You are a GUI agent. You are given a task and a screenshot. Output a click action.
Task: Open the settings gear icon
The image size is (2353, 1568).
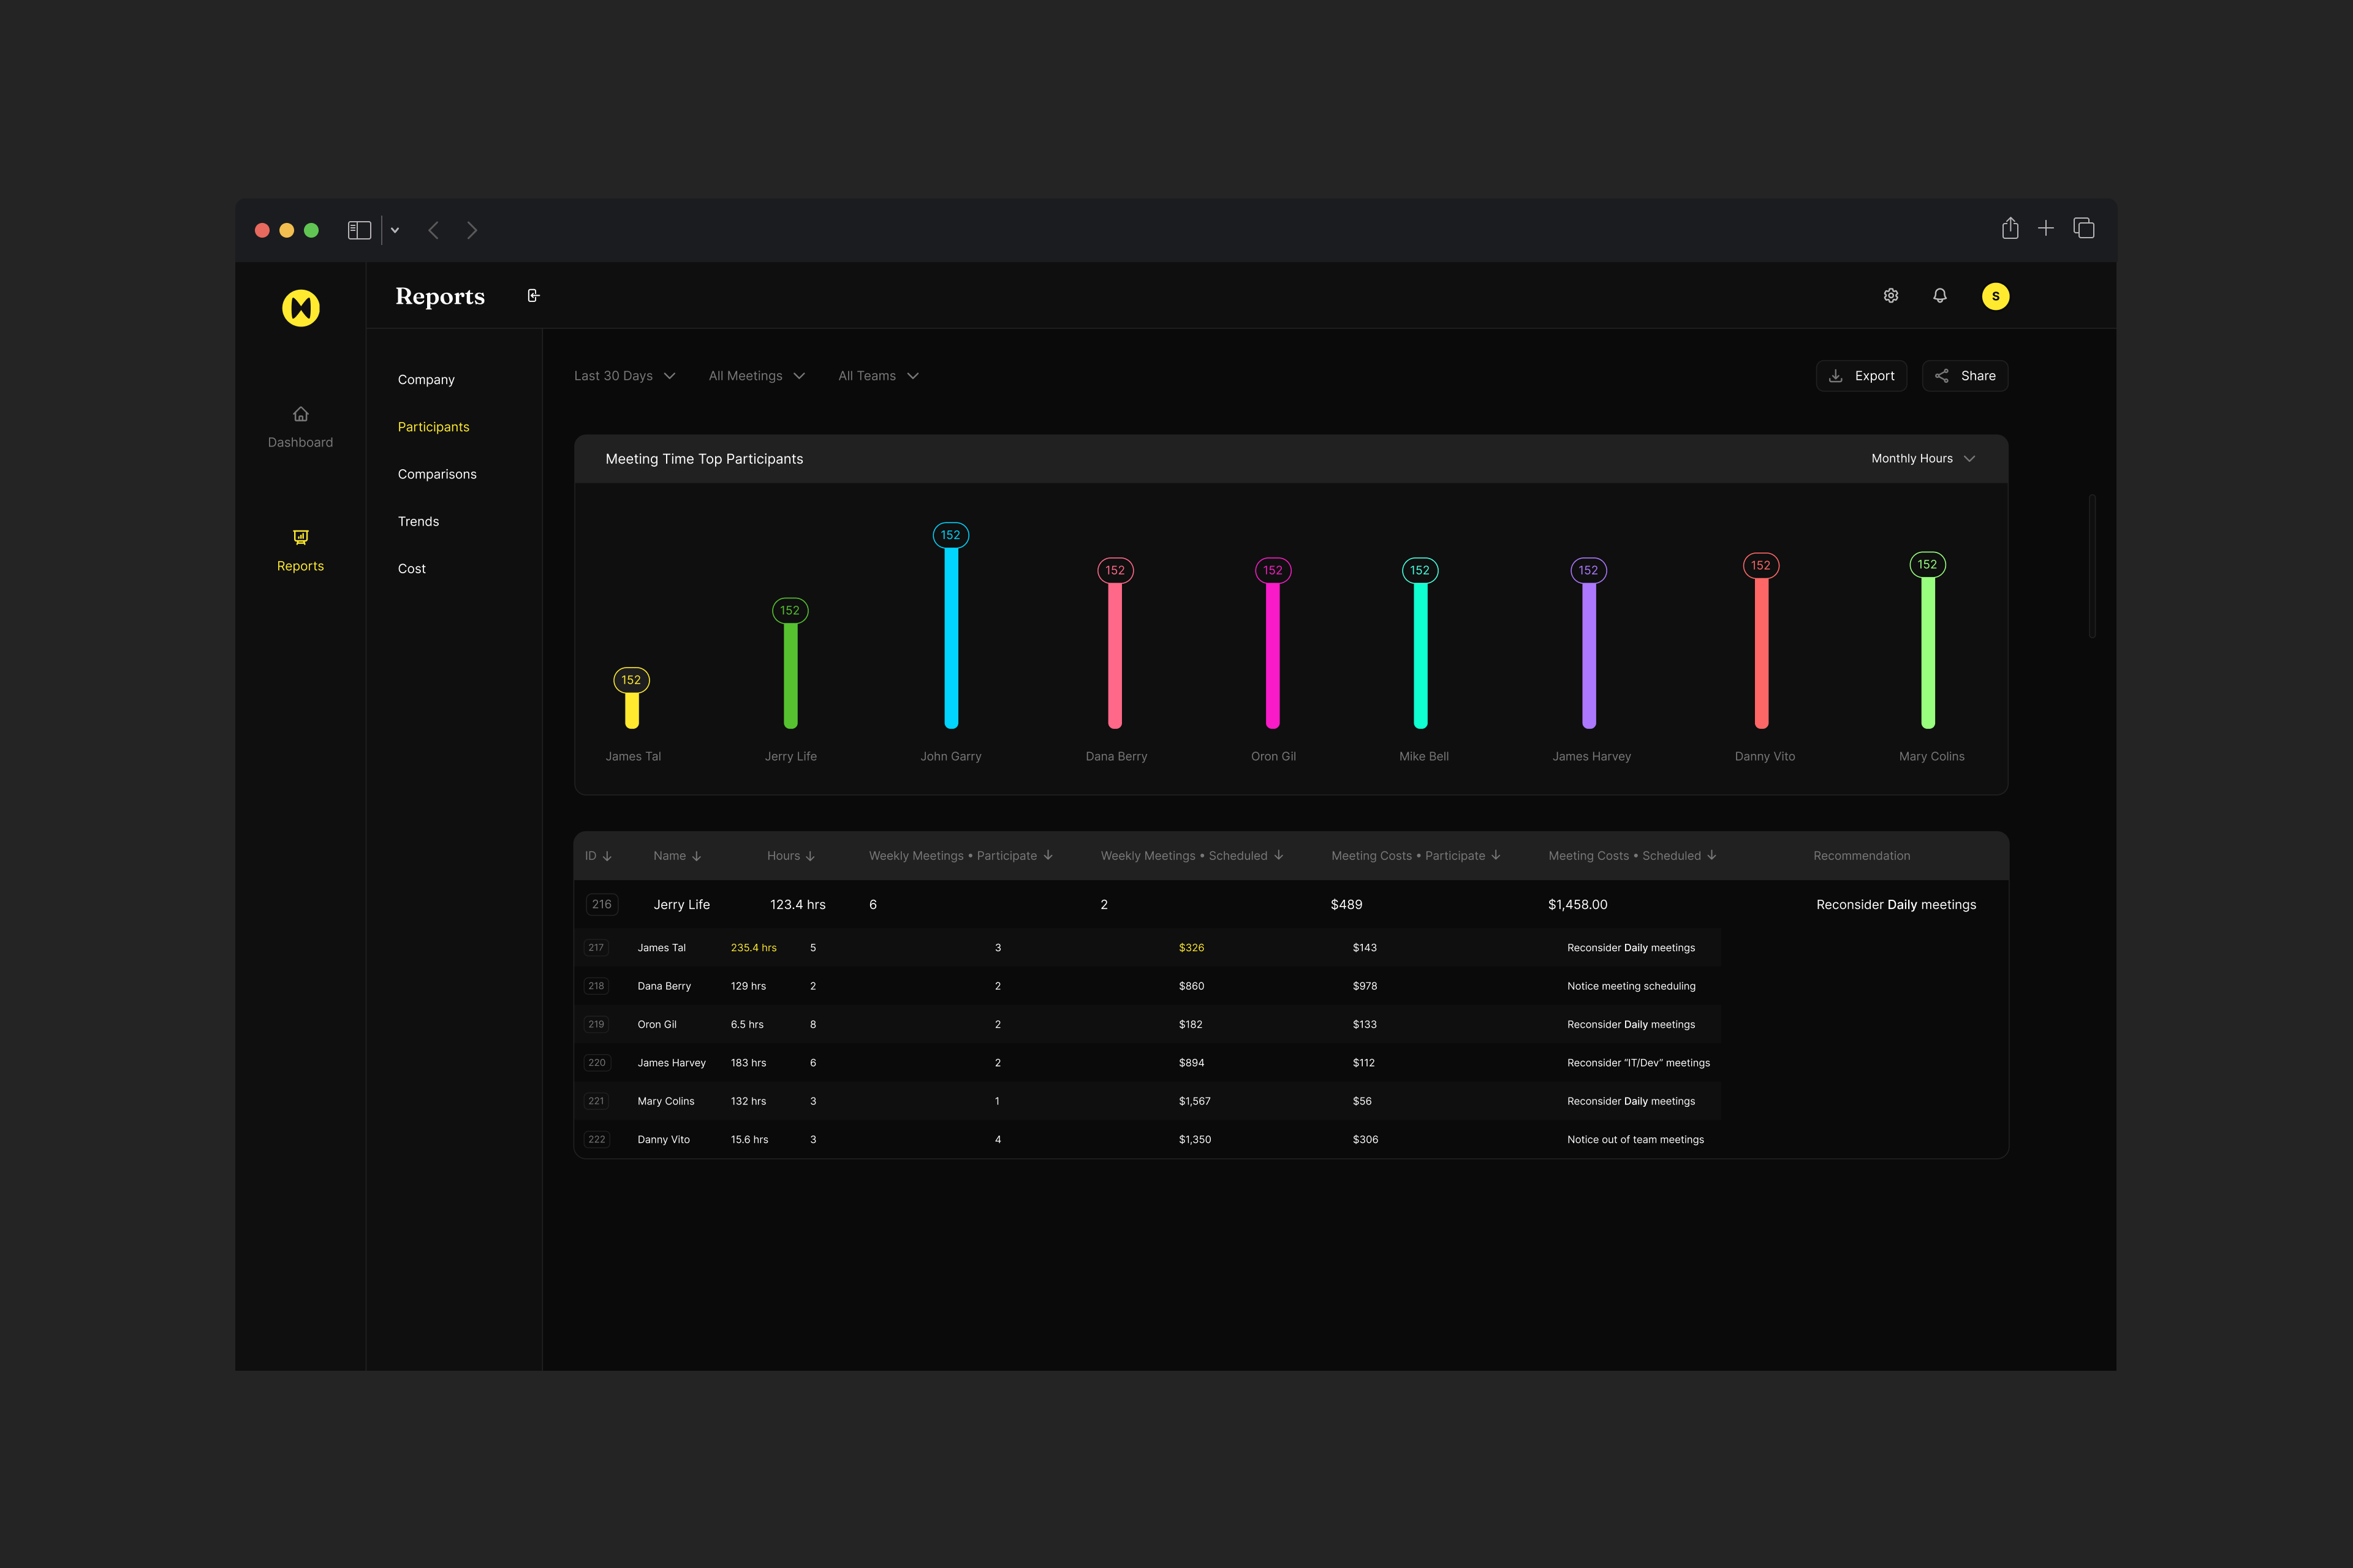pyautogui.click(x=1891, y=296)
